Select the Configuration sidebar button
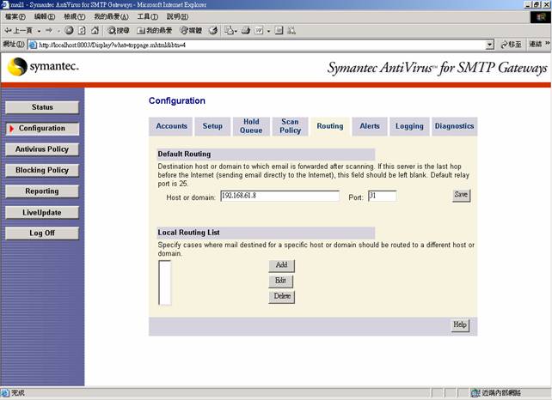The image size is (552, 400). (x=42, y=128)
